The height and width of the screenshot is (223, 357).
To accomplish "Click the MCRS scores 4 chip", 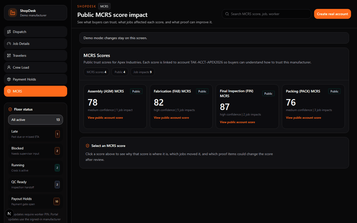I will [96, 72].
